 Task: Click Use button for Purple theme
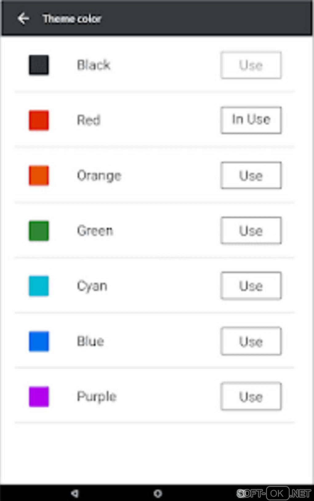click(x=251, y=396)
